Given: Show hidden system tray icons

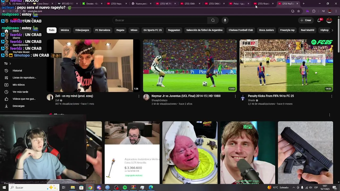Looking at the screenshot, I should pos(294,188).
